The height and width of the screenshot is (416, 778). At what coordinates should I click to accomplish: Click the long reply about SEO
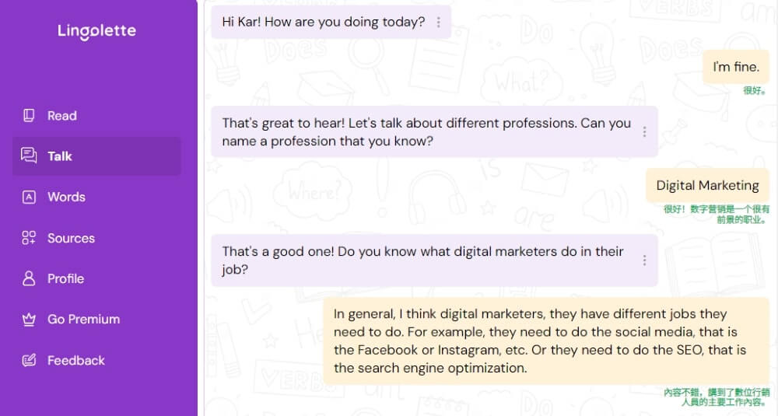[546, 341]
